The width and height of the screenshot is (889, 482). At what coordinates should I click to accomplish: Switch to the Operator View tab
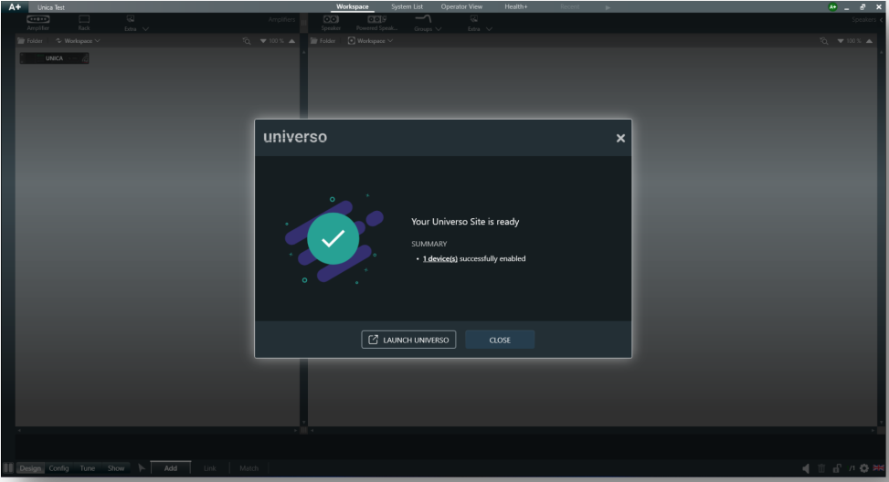[x=461, y=6]
